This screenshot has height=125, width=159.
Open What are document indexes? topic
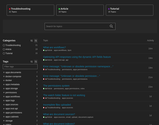coord(59,124)
